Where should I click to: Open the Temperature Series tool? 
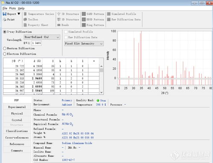click(25, 14)
